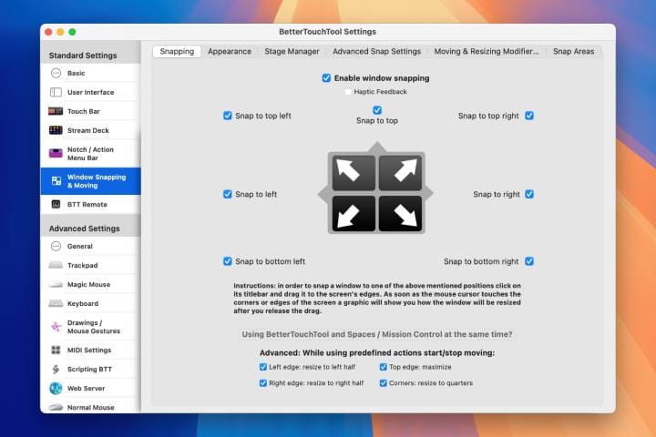Viewport: 656px width, 437px height.
Task: Click the top-right snap arrow tile
Action: (x=400, y=172)
